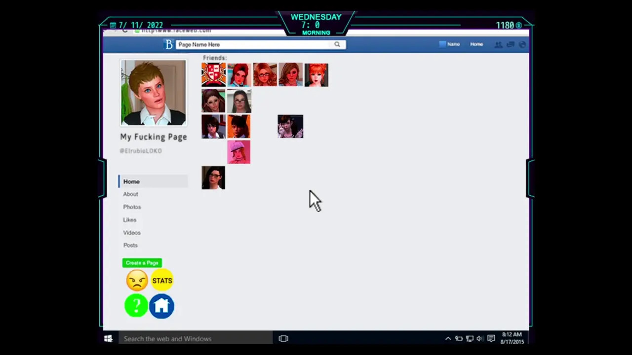The image size is (632, 355).
Task: Open the Windows Start menu
Action: point(108,339)
